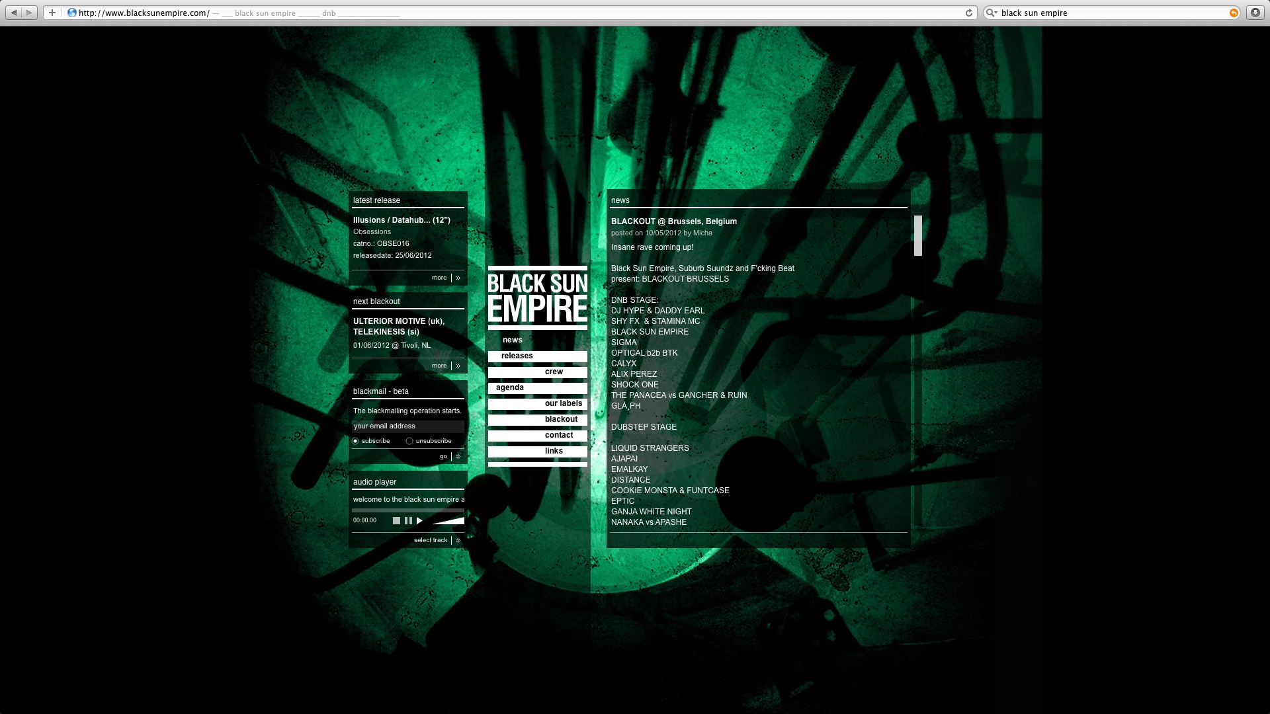Click 'DUBSTEP STAGE' heading text
The height and width of the screenshot is (714, 1270).
644,427
